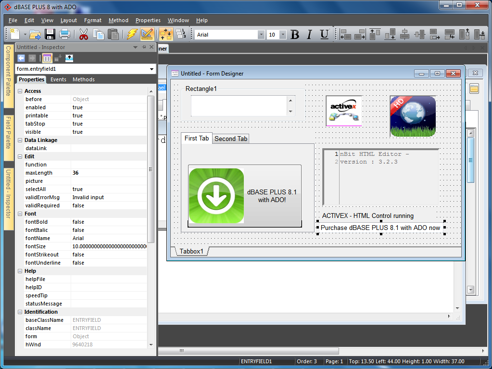This screenshot has height=369, width=492.
Task: Click the Same Width sizing icon
Action: [x=449, y=34]
